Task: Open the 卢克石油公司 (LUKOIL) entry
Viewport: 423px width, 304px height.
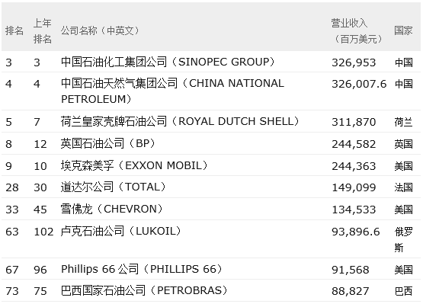Action: 121,231
